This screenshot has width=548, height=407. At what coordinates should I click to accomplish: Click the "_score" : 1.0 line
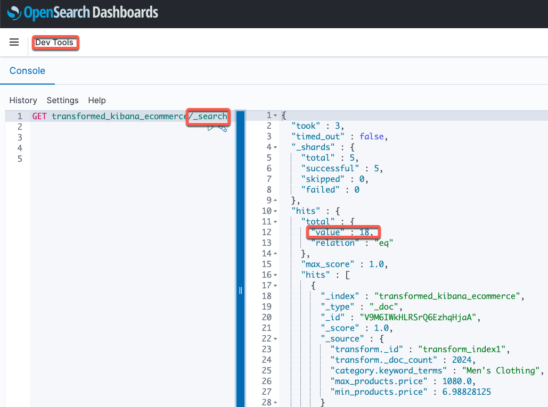pyautogui.click(x=357, y=328)
